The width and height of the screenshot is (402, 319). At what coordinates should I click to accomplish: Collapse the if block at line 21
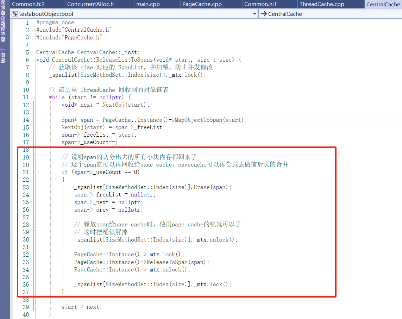pyautogui.click(x=36, y=172)
